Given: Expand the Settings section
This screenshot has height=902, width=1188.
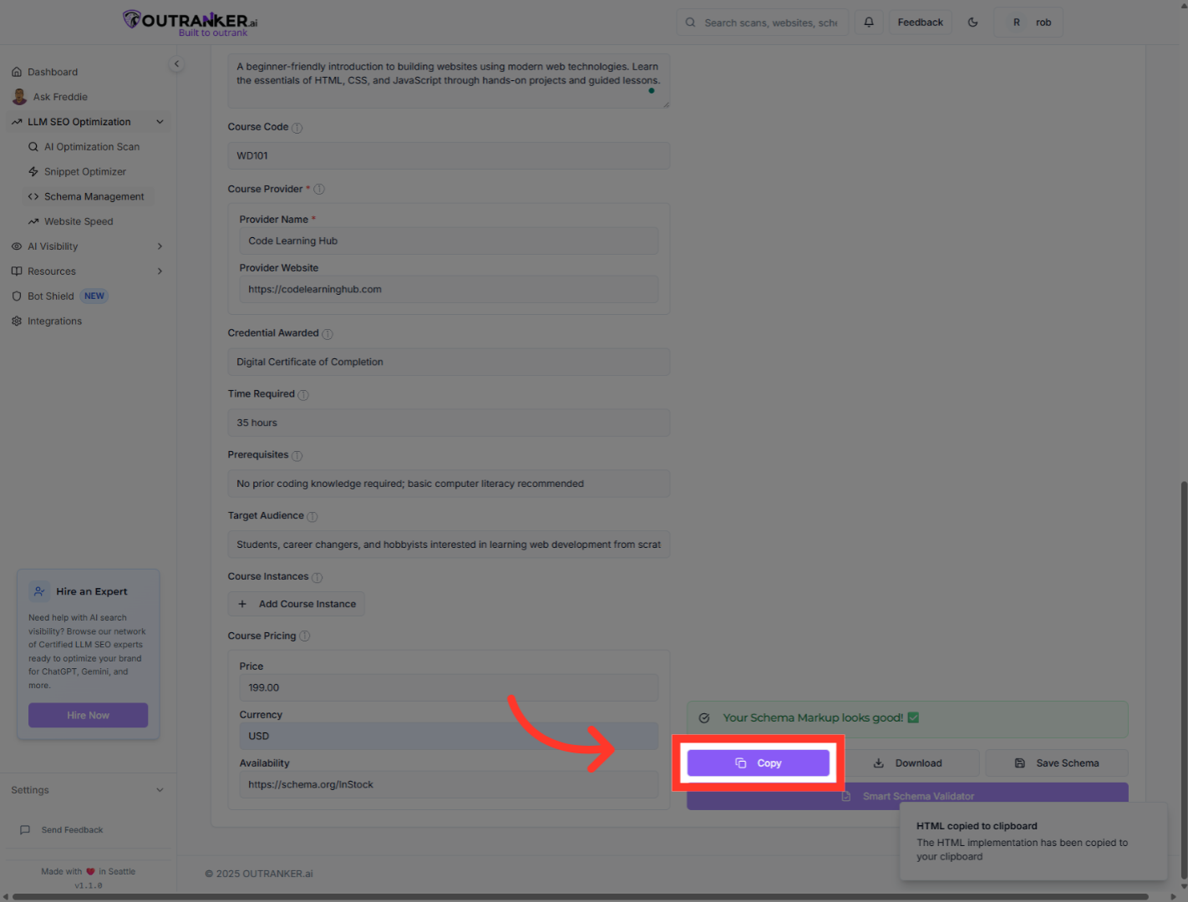Looking at the screenshot, I should [x=88, y=790].
